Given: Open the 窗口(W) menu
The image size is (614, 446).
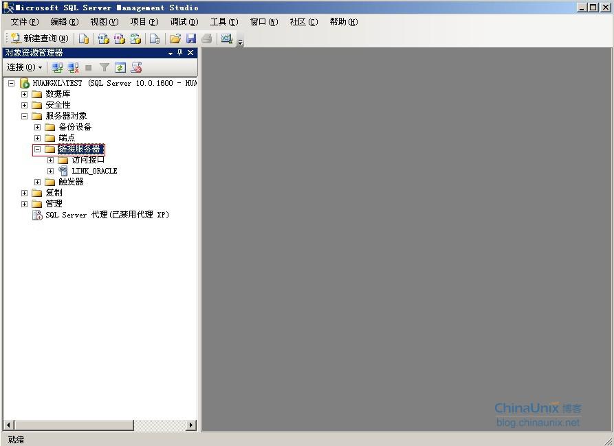Looking at the screenshot, I should pyautogui.click(x=264, y=22).
